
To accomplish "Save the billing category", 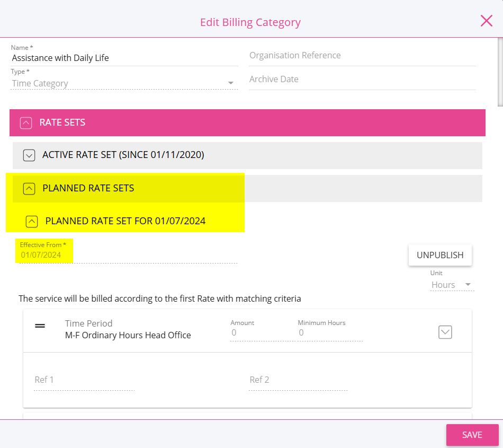I will click(x=472, y=435).
